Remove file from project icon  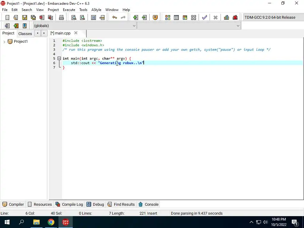[x=144, y=18]
